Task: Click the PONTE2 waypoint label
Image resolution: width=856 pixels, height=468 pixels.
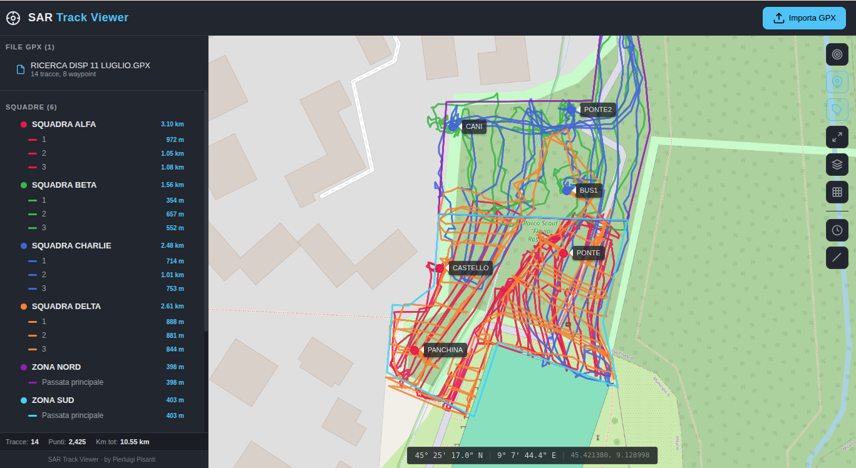Action: pos(598,109)
